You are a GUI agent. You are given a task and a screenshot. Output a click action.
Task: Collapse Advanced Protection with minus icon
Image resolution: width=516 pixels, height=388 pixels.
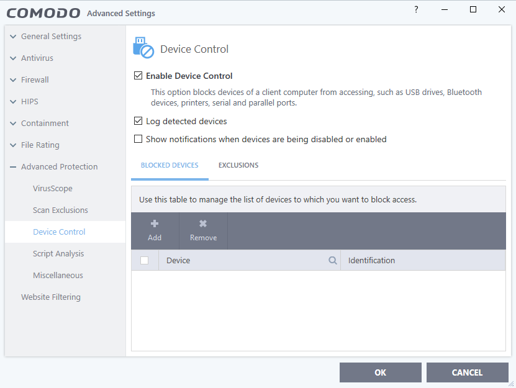(x=13, y=167)
